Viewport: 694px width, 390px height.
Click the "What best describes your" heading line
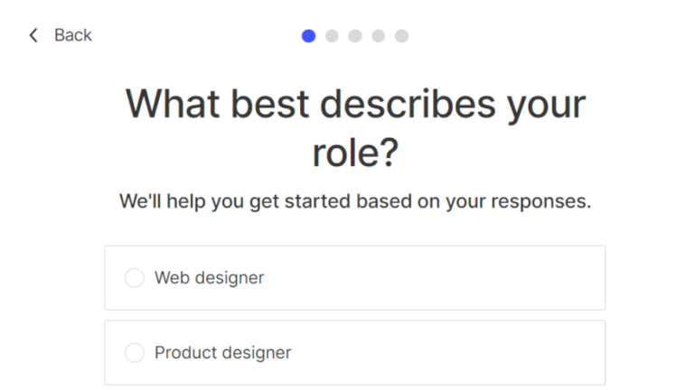355,105
